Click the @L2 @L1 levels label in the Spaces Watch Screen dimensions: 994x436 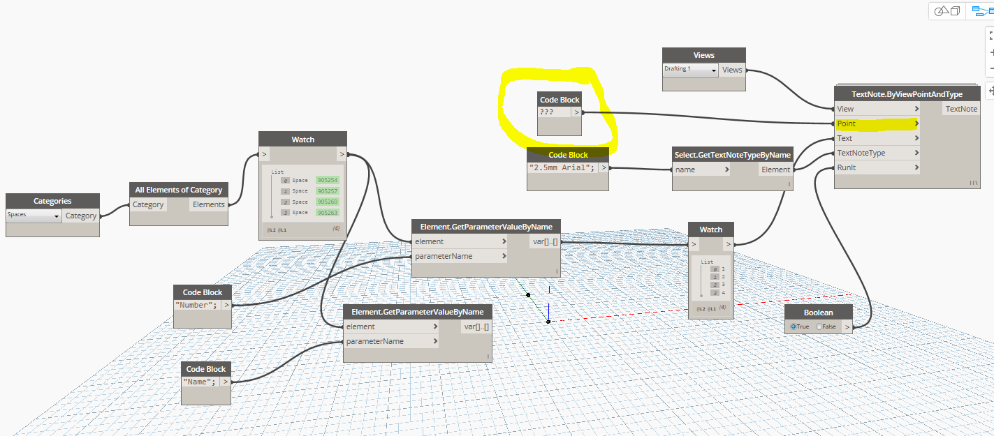tap(275, 230)
